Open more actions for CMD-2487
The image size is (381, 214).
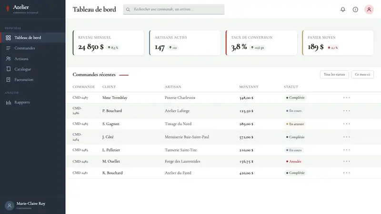[x=347, y=97]
